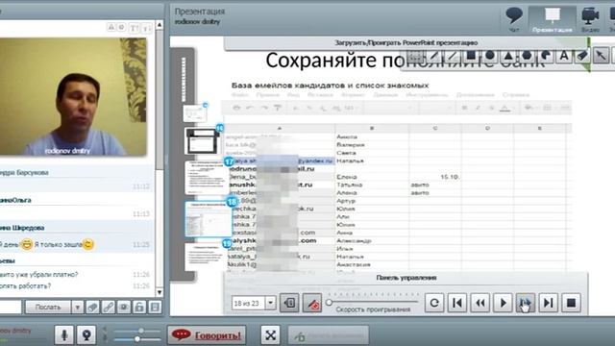
Task: Click the chat message 'авито уже убрали платно?'
Action: click(x=39, y=275)
